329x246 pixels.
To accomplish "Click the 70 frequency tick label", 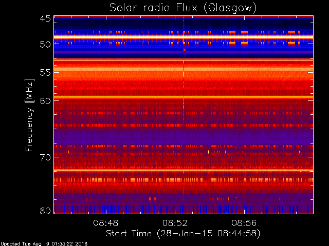I will [x=45, y=157].
